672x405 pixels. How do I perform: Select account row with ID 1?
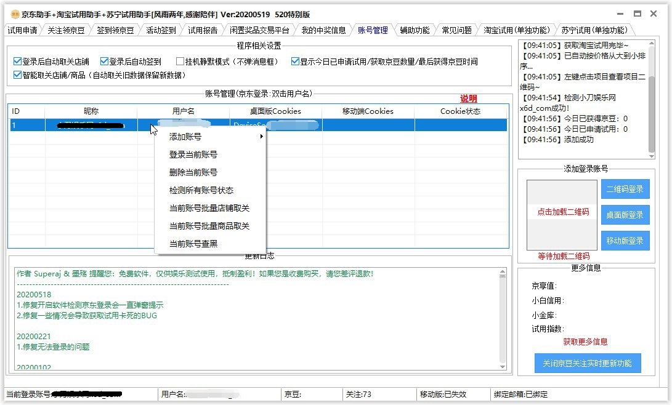click(257, 125)
